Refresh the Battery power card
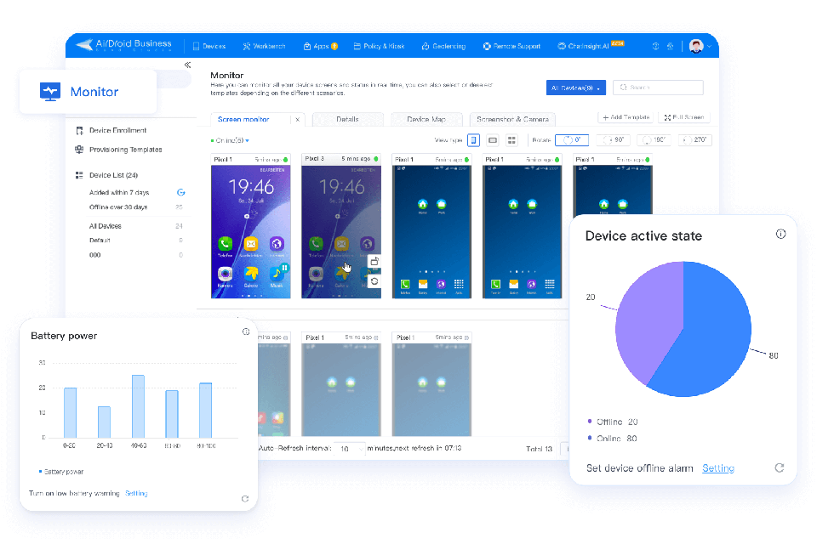Screen dimensions: 817x544 tap(245, 499)
